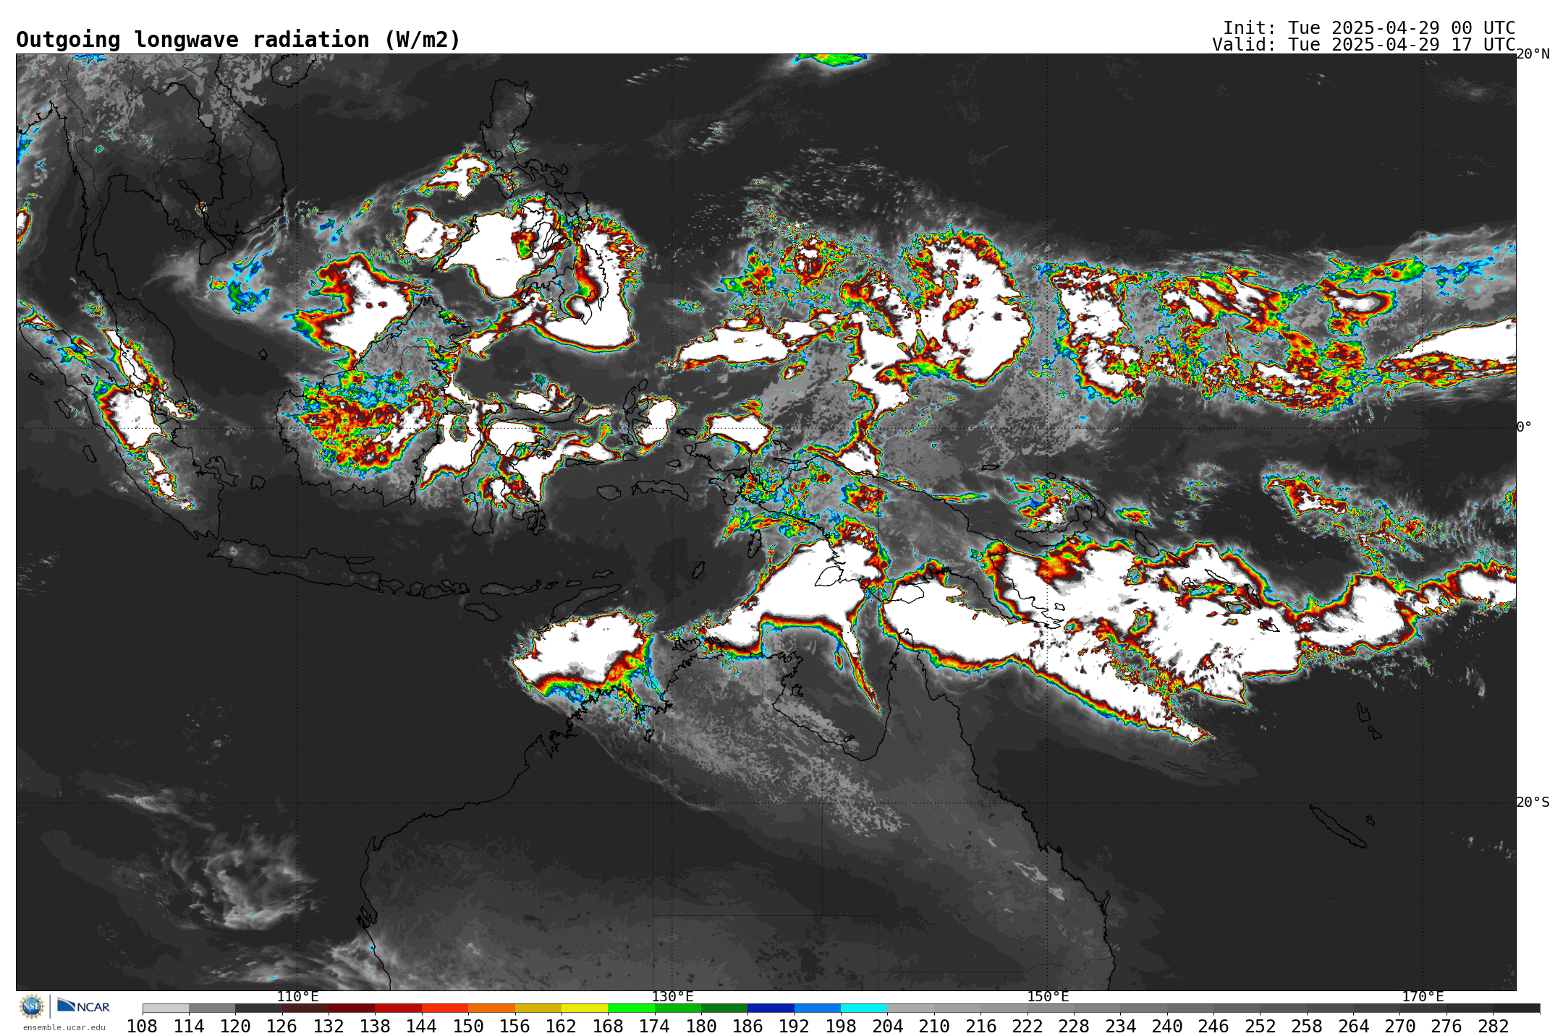Click the NCAR logo
The image size is (1563, 1036).
point(83,1006)
